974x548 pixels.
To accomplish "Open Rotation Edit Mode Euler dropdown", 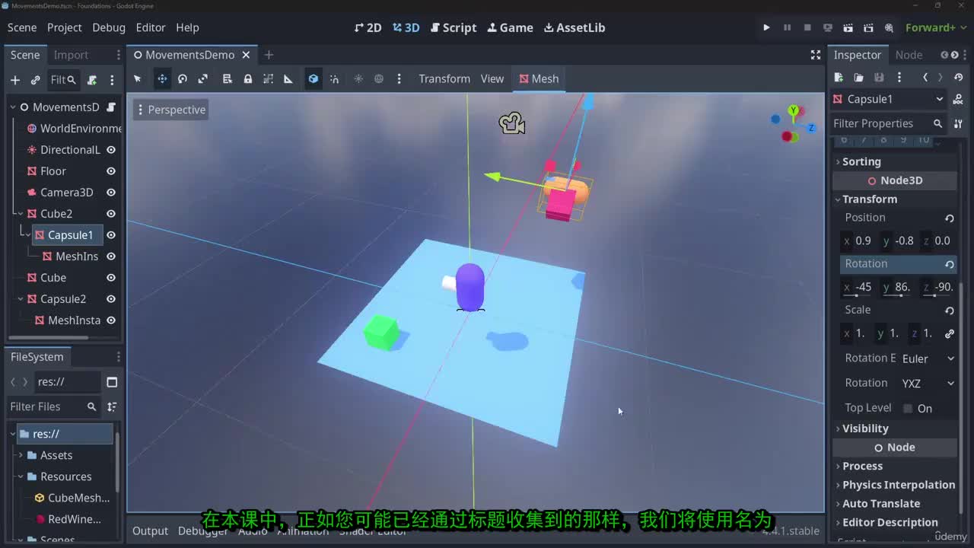I will [928, 358].
